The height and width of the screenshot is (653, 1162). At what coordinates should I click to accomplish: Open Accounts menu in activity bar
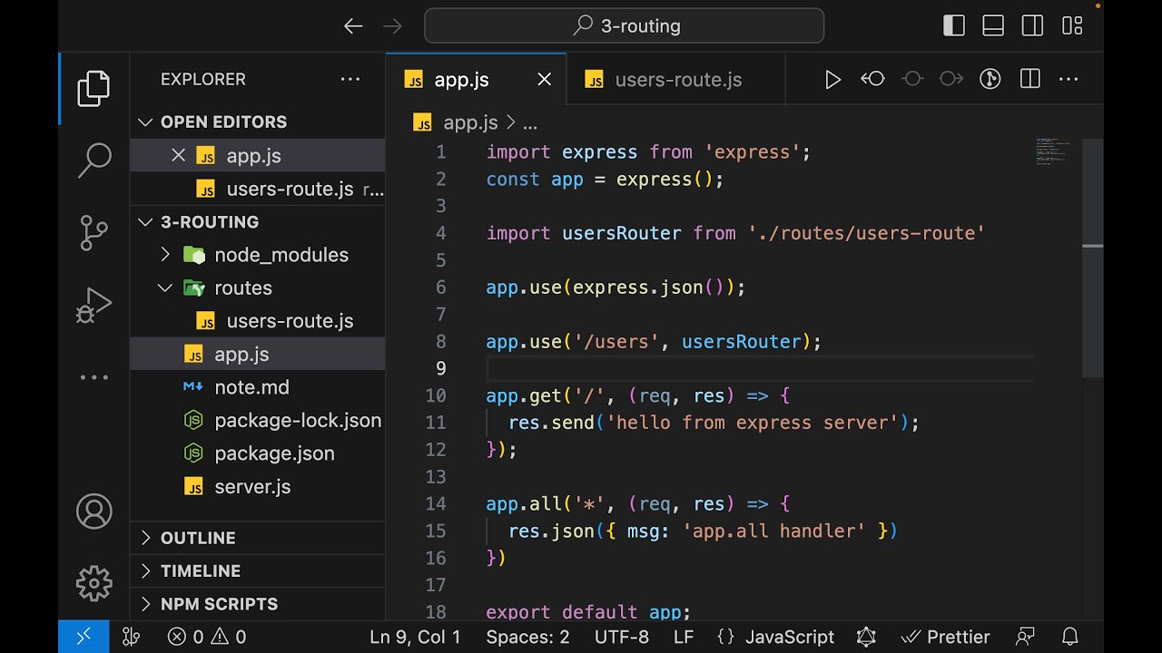[x=94, y=512]
